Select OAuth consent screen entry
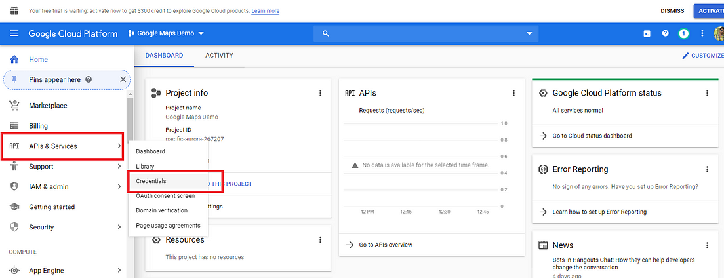This screenshot has width=724, height=278. (x=169, y=196)
